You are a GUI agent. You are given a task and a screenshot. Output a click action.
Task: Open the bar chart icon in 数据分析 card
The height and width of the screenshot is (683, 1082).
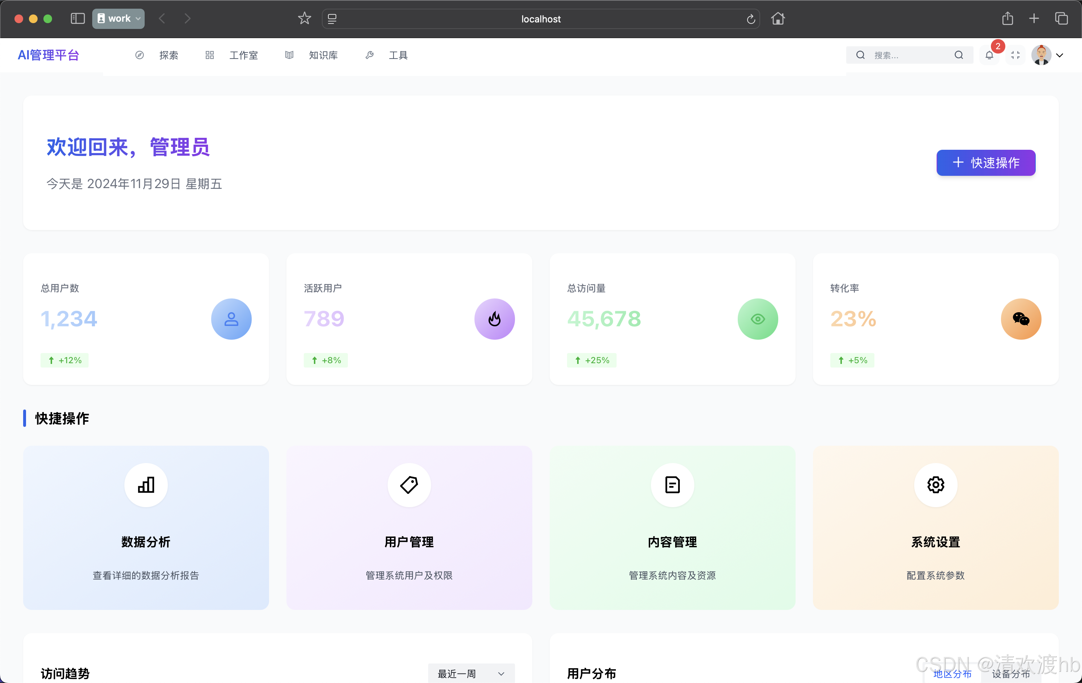coord(146,485)
